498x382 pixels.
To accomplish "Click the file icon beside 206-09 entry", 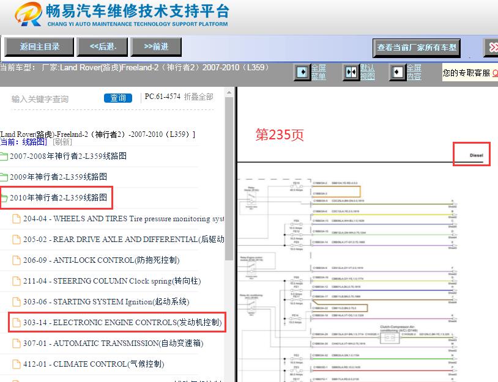I will point(16,260).
